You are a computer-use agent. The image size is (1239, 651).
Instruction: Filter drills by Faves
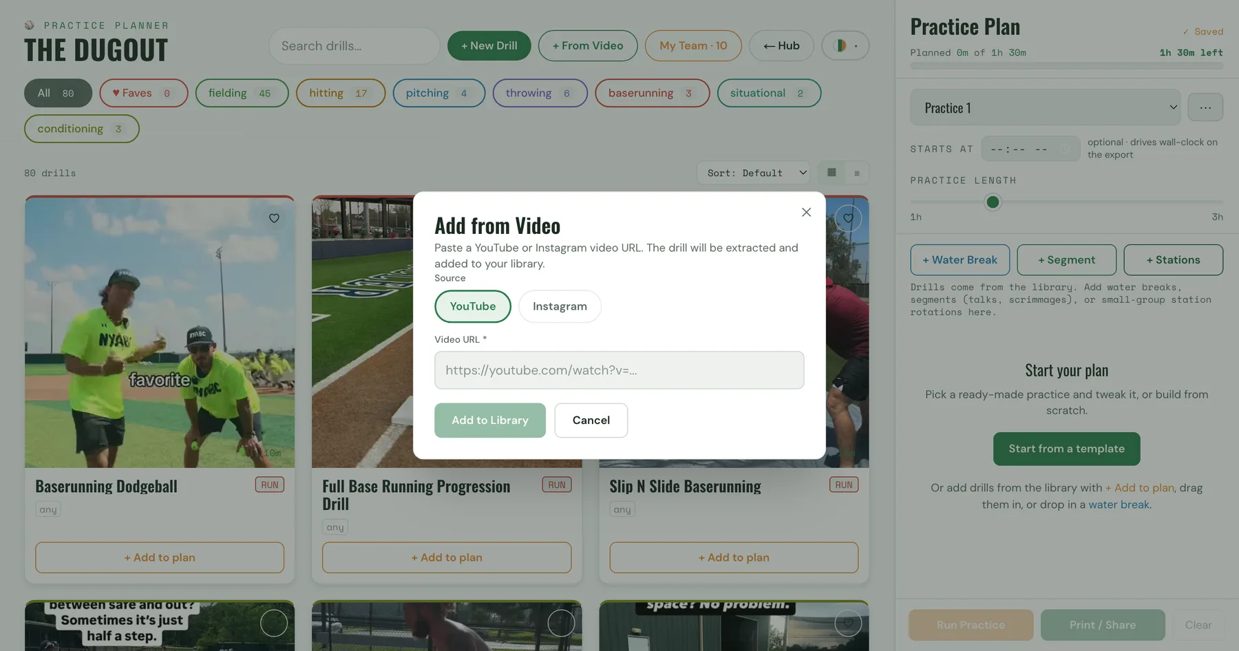click(x=143, y=93)
